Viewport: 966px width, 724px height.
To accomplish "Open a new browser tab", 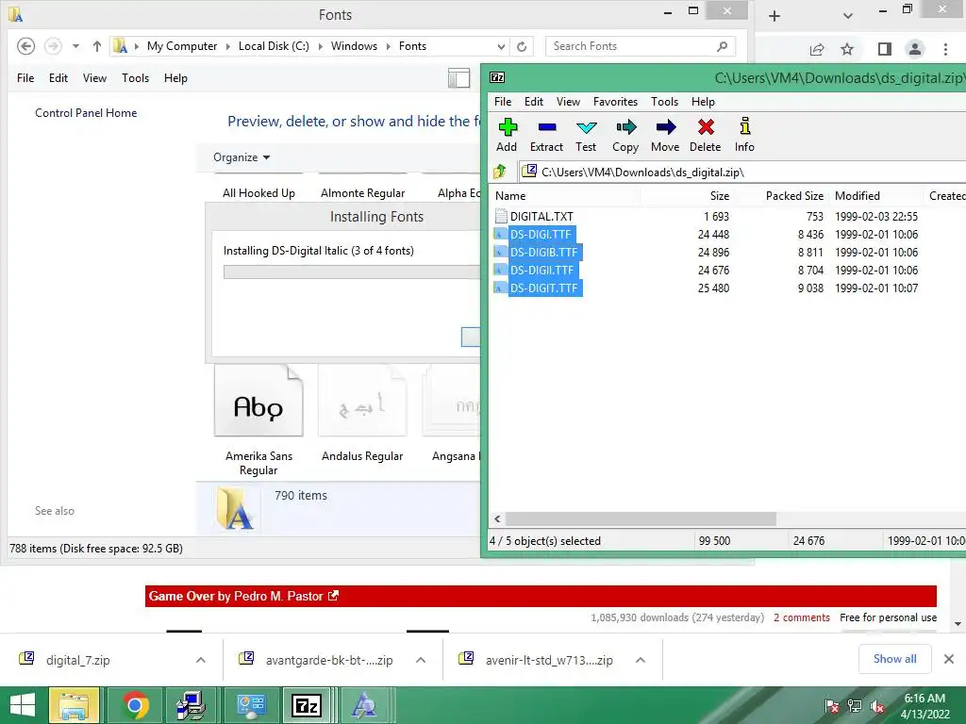I will [774, 16].
